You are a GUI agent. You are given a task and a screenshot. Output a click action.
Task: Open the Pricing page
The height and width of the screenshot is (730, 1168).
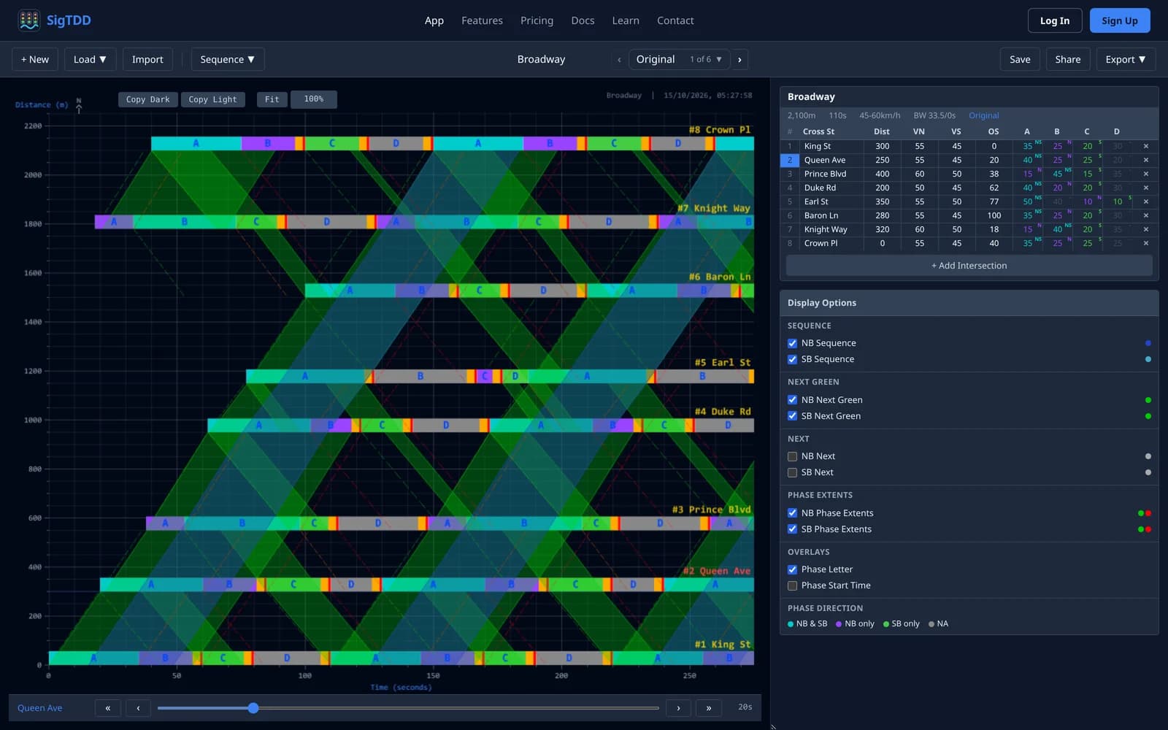537,20
